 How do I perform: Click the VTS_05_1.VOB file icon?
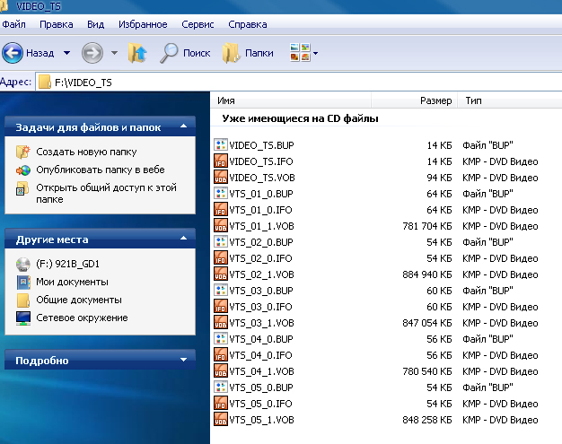click(221, 419)
